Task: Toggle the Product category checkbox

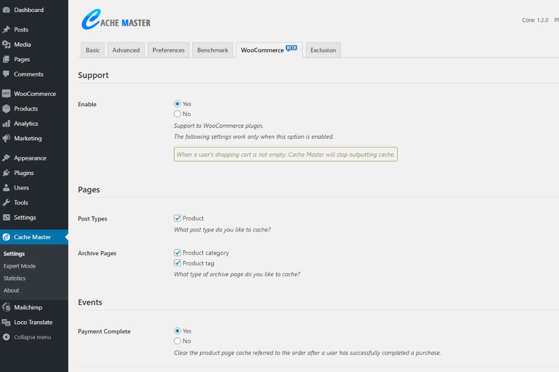Action: (x=177, y=253)
